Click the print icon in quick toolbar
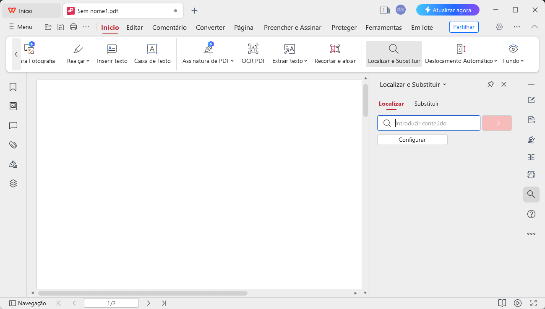Viewport: 545px width, 309px height. (x=73, y=27)
